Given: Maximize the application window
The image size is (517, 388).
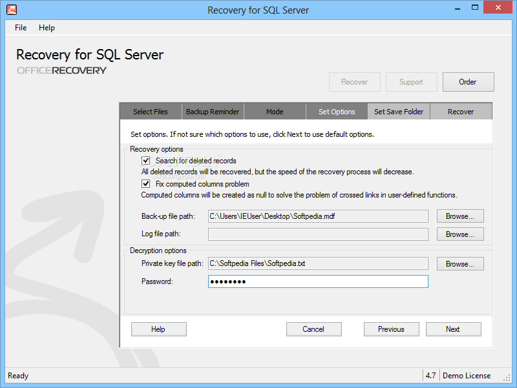Looking at the screenshot, I should coord(475,8).
